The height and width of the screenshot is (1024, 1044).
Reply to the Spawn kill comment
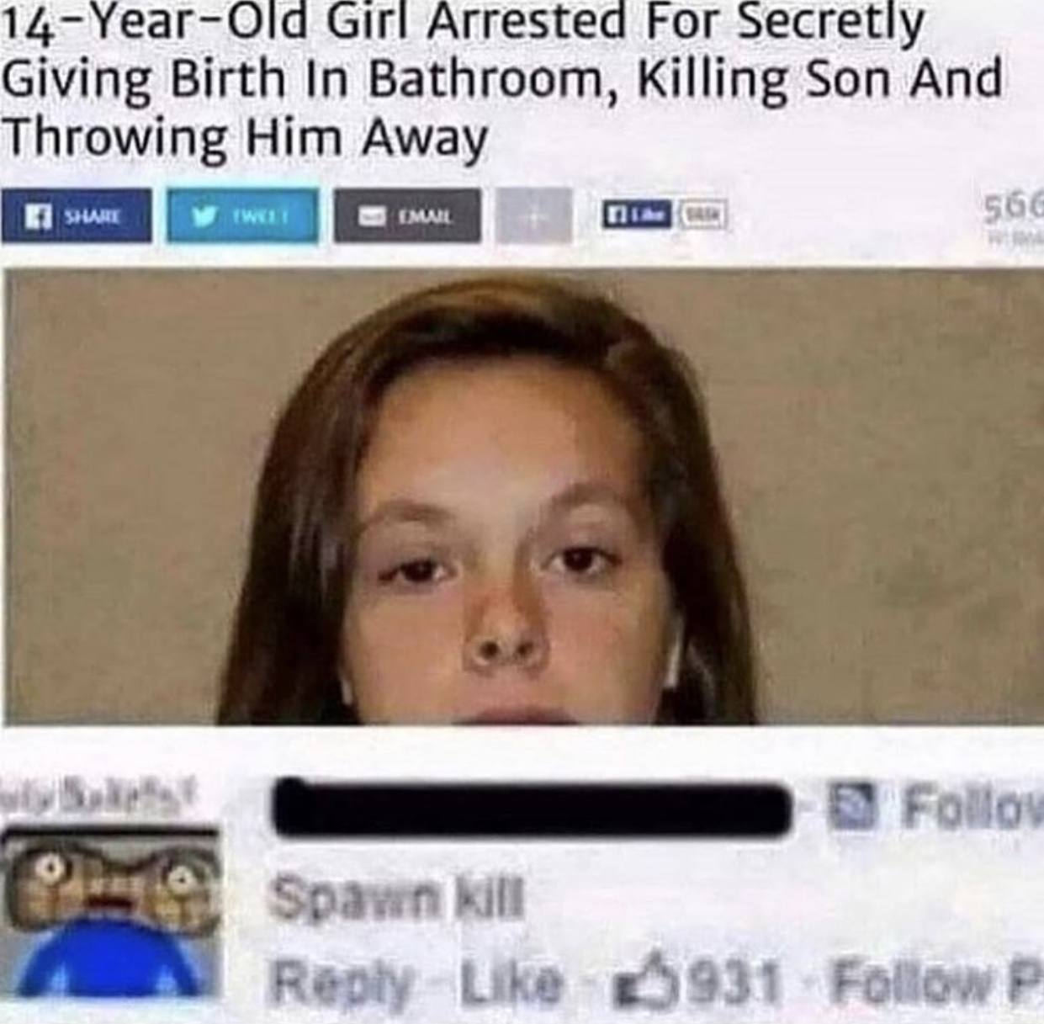[342, 980]
